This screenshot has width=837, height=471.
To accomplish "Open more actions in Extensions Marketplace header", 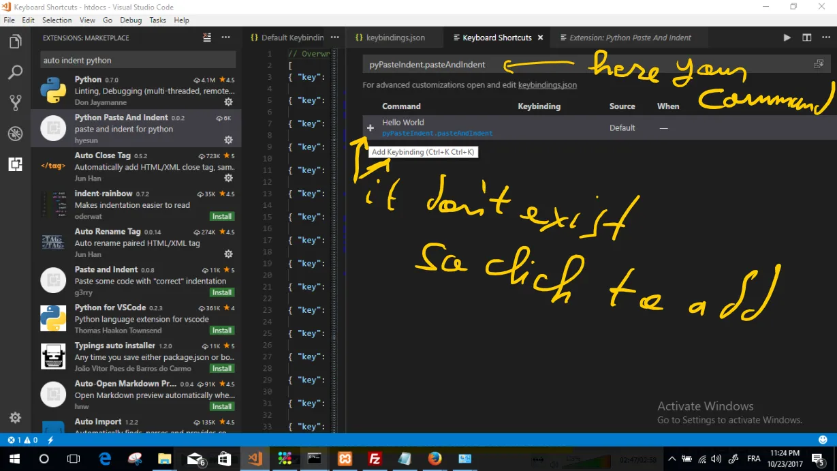I will point(226,38).
